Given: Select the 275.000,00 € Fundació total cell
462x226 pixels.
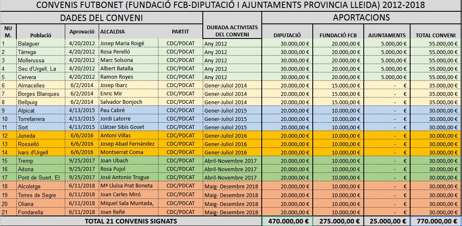Looking at the screenshot, I should 338,221.
